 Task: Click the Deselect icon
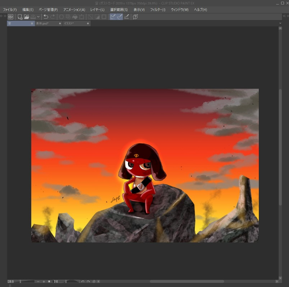90,17
